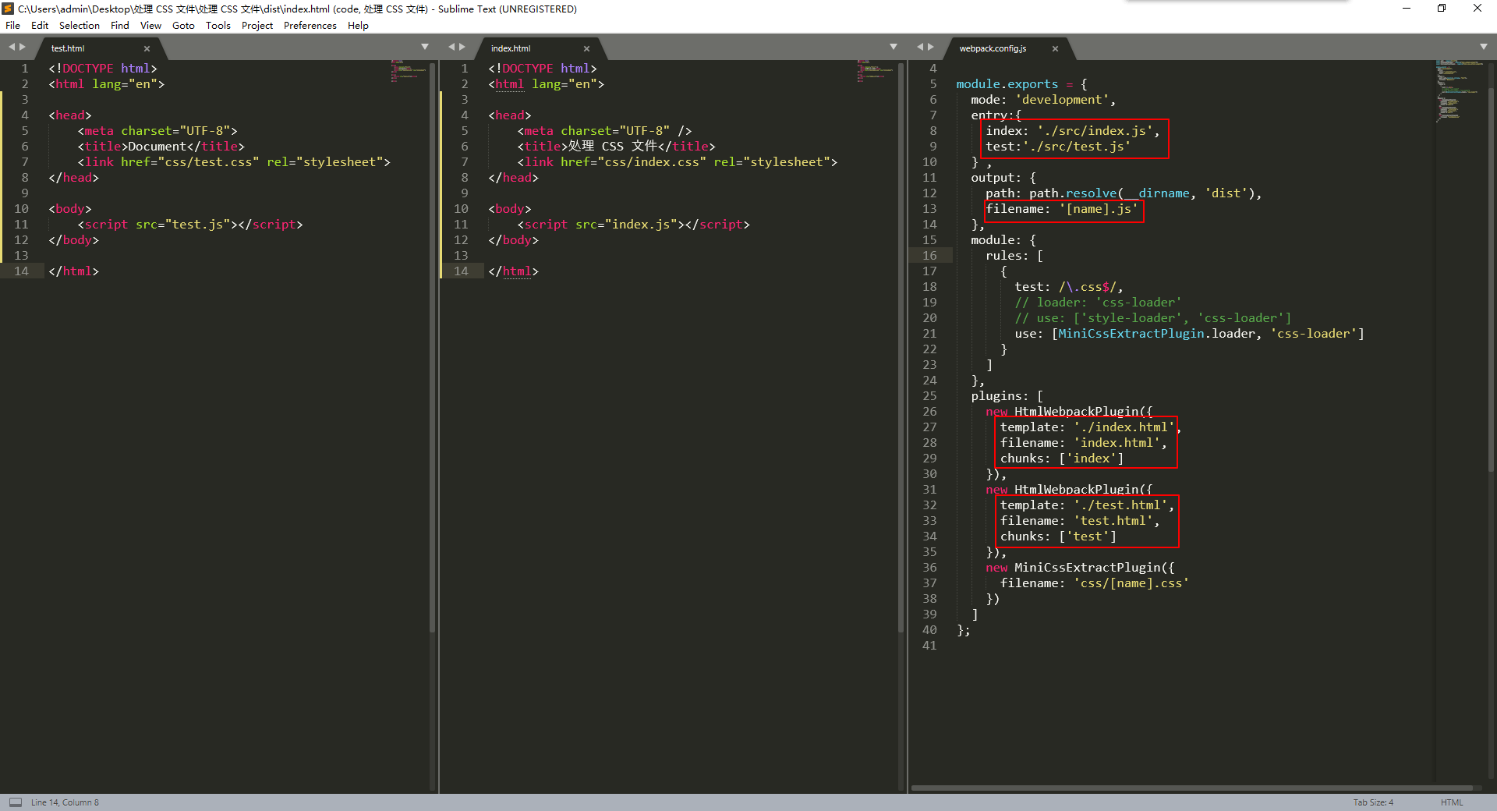1497x811 pixels.
Task: Click line number 14 in test.html pane
Action: point(21,271)
